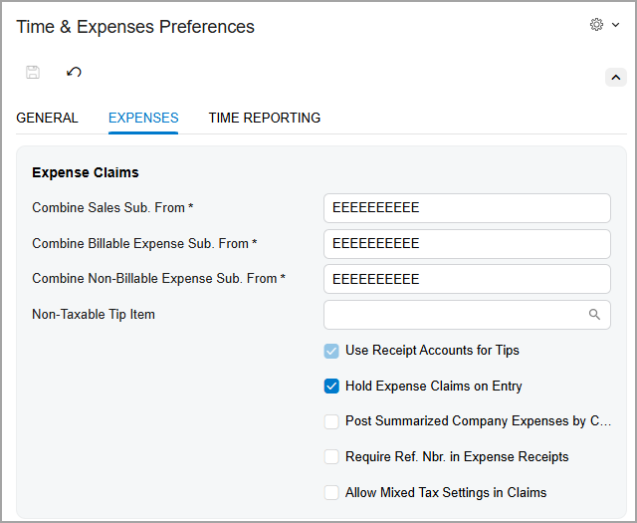Check Require Ref. Nbr. in Expense Receipts
This screenshot has width=637, height=523.
(x=331, y=456)
